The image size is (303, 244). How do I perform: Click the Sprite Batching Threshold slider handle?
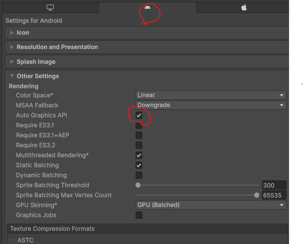138,185
